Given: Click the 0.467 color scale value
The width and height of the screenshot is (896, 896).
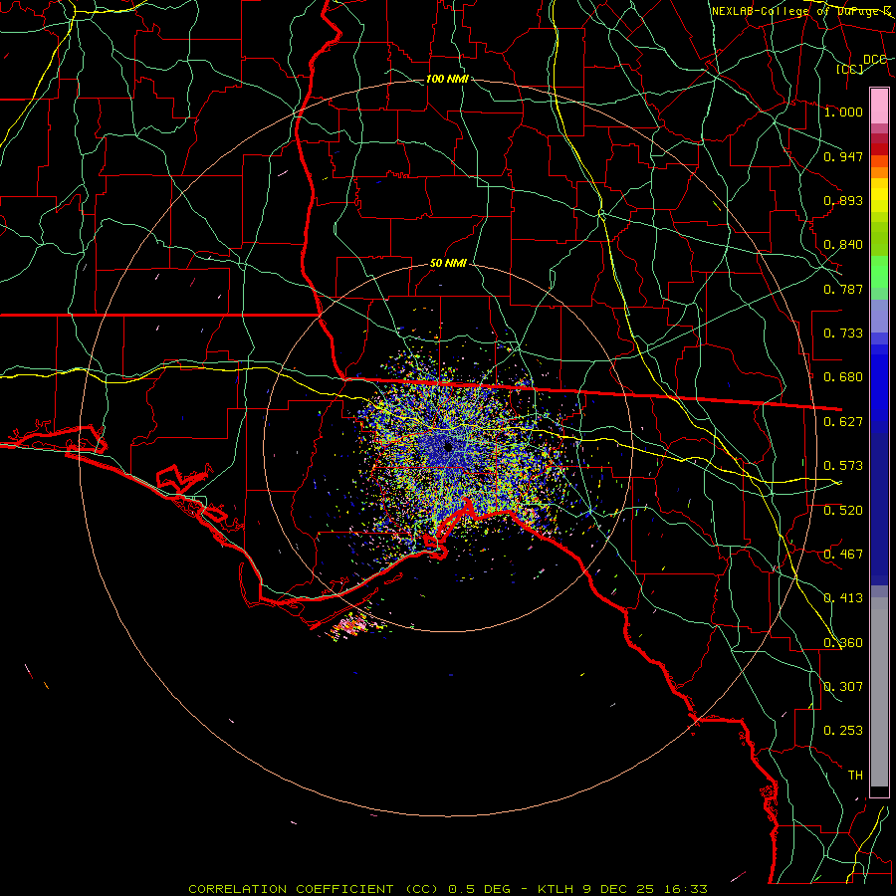Looking at the screenshot, I should click(x=843, y=555).
